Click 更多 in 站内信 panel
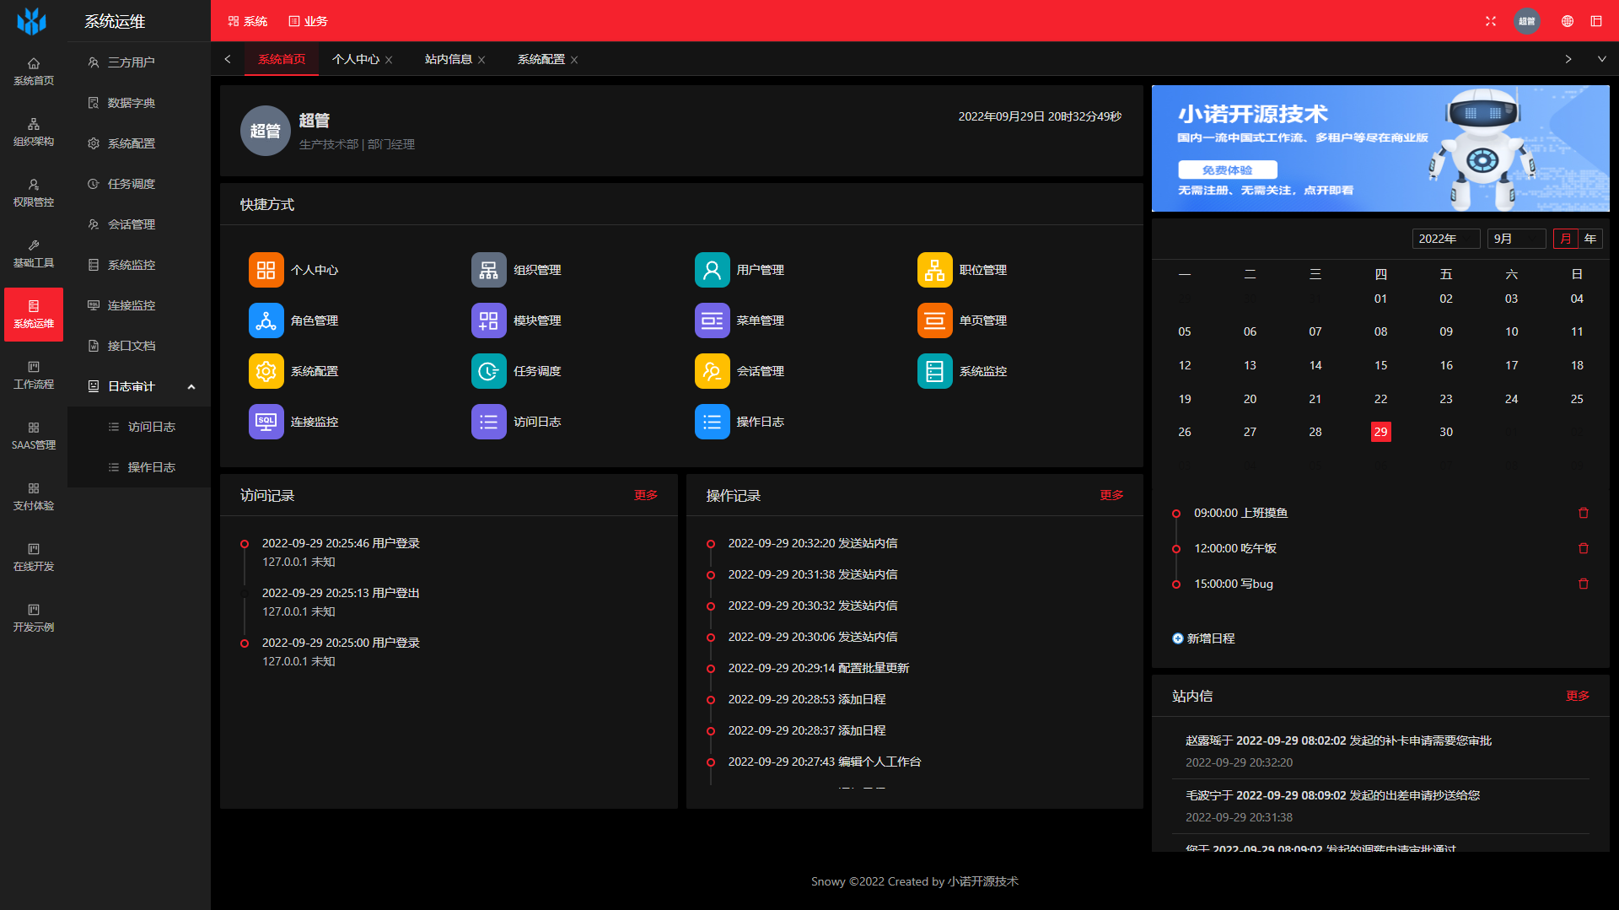 [x=1578, y=696]
